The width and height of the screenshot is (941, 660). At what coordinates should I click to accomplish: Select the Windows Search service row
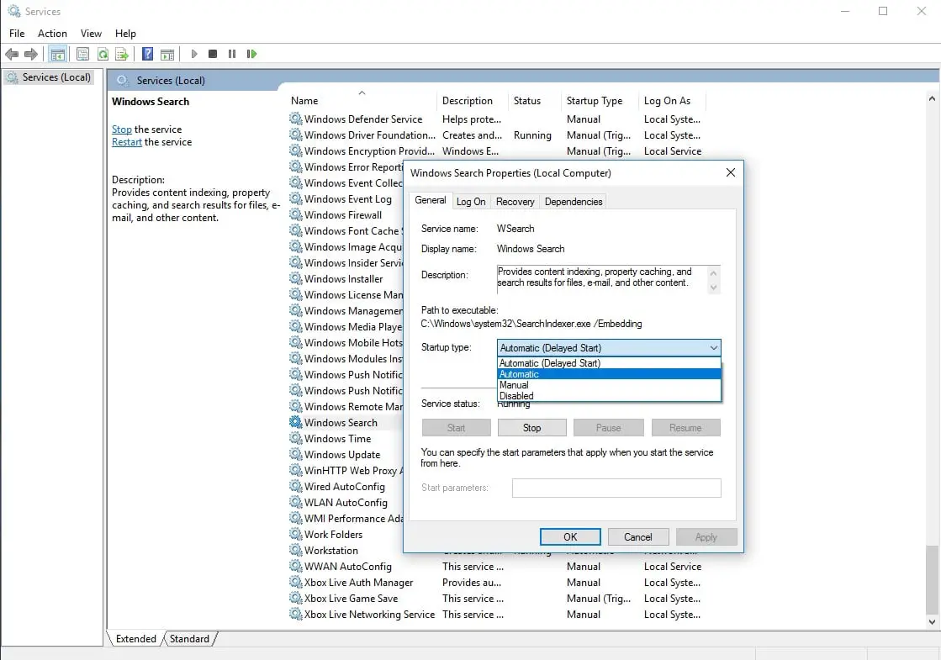point(345,422)
